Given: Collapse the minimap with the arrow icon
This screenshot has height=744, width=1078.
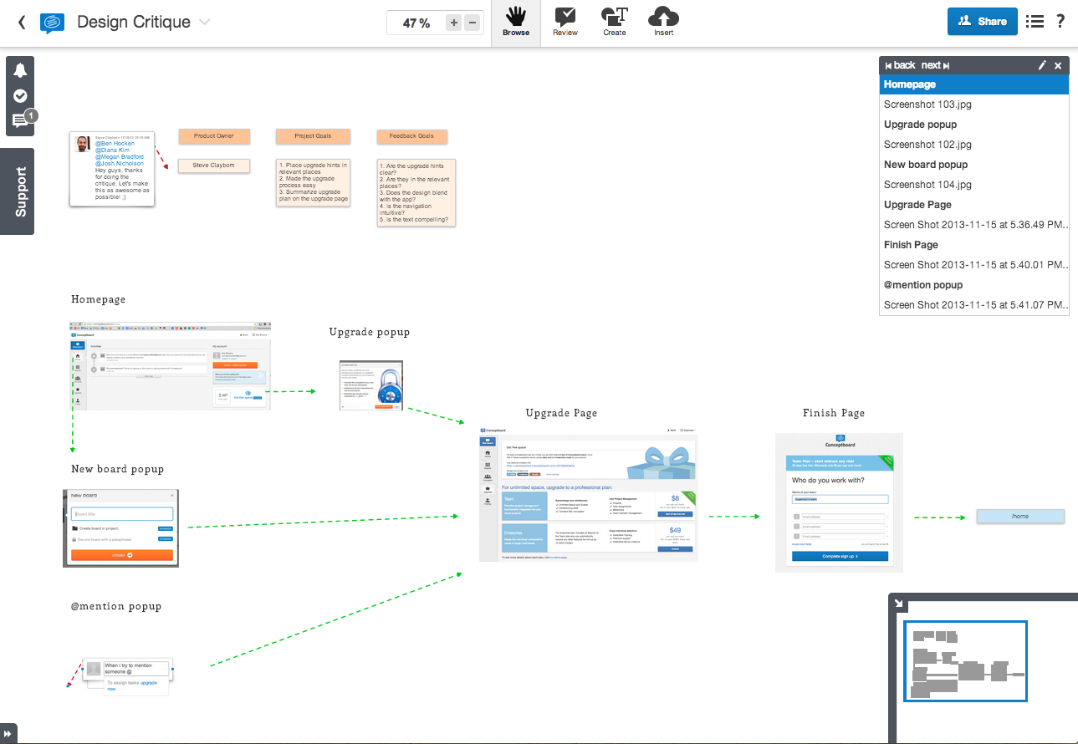Looking at the screenshot, I should click(x=899, y=604).
